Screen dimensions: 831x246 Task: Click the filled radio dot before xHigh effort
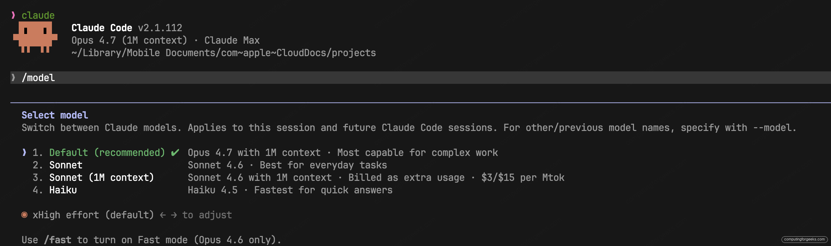tap(24, 215)
